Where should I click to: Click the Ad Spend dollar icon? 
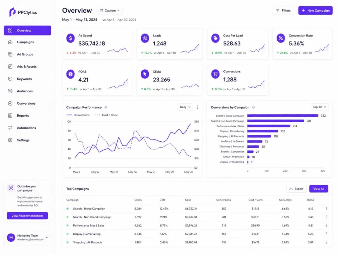click(70, 38)
